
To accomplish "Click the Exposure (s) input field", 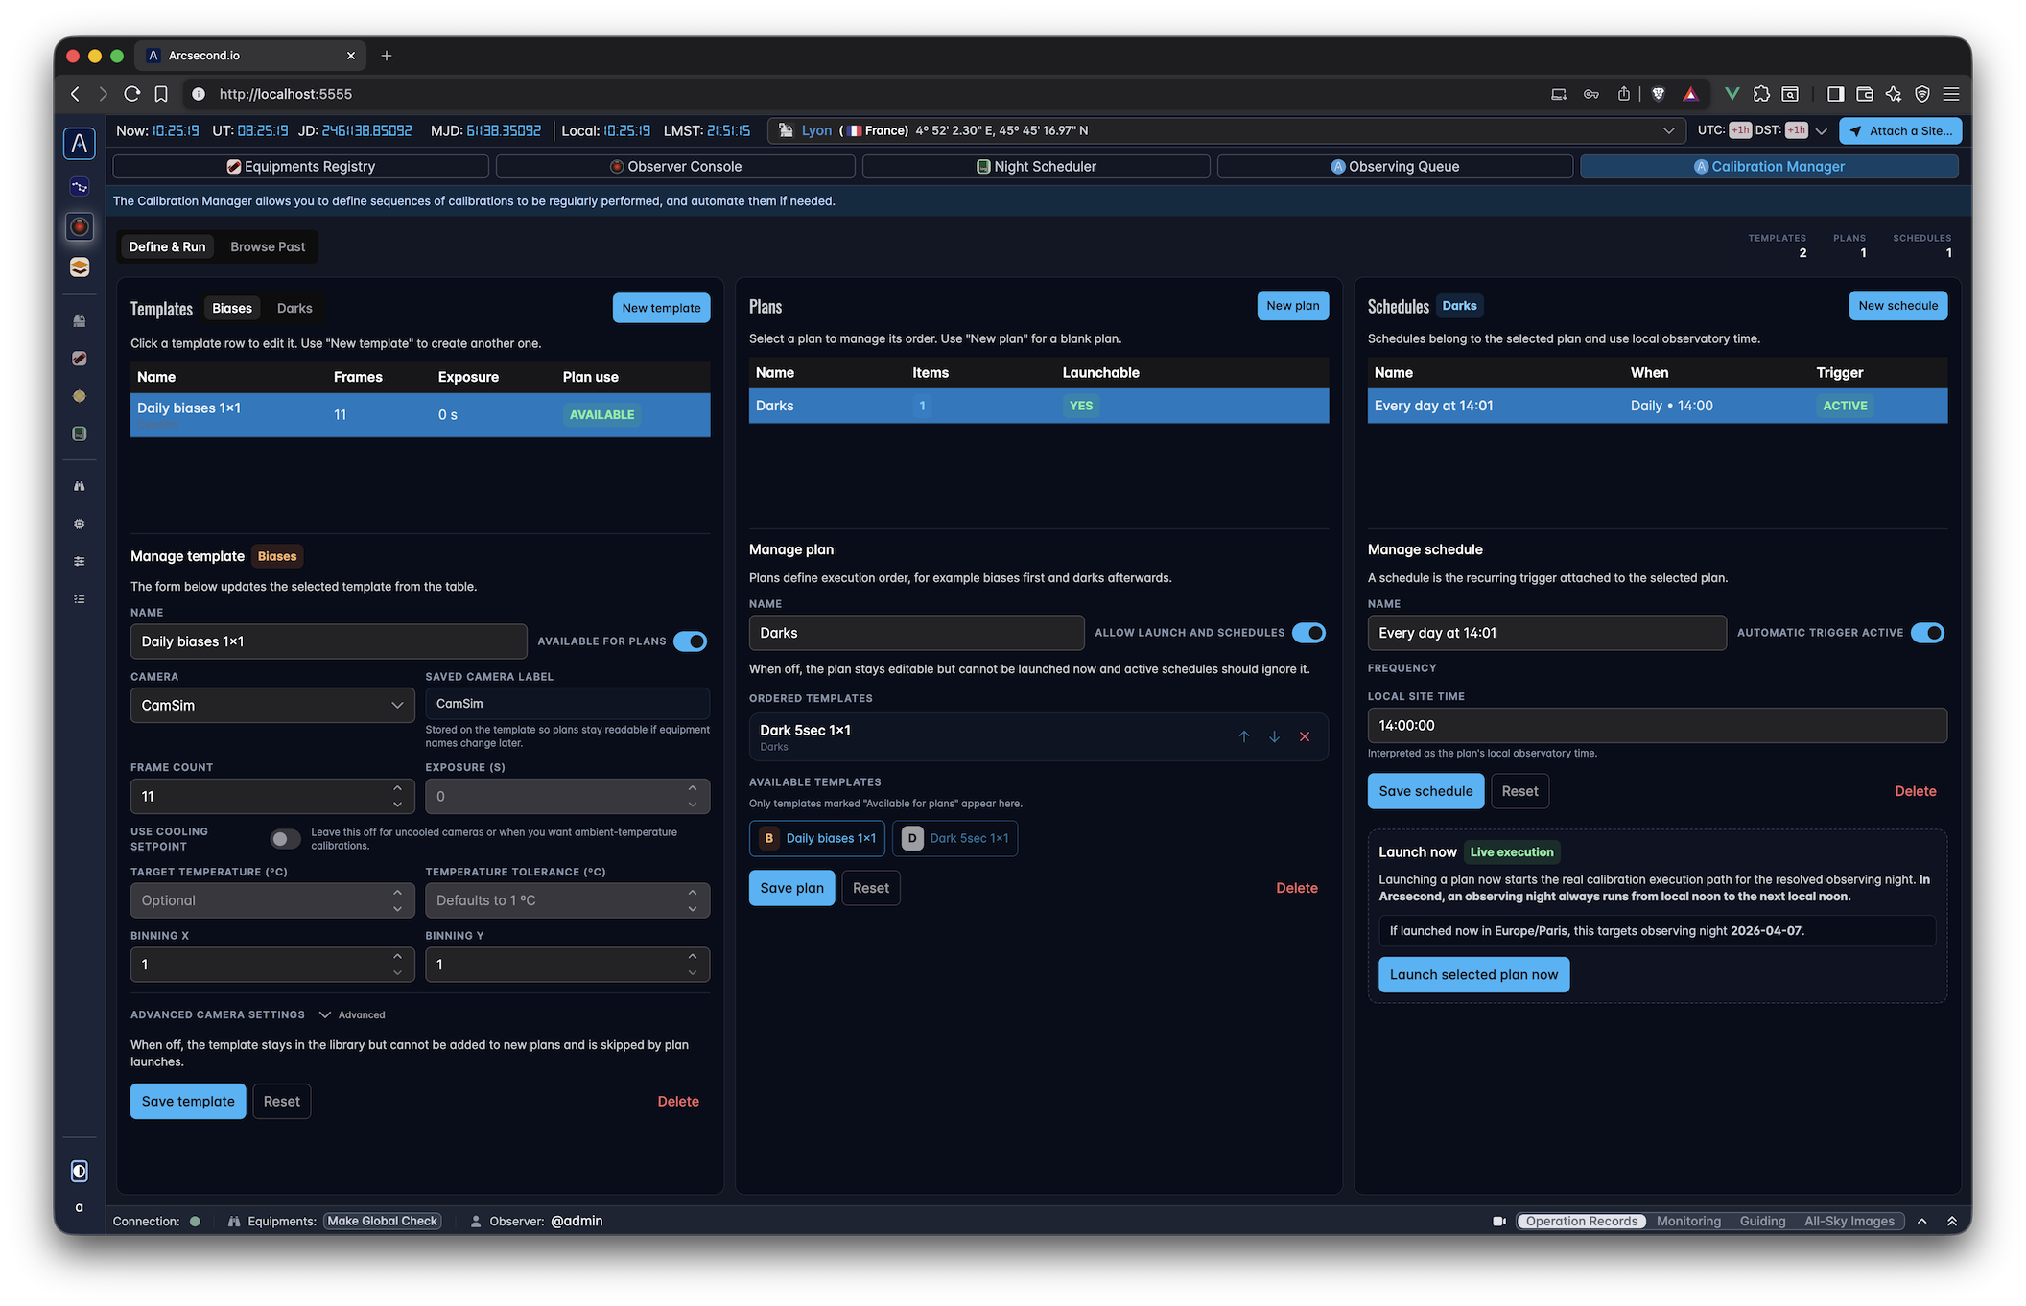I will (567, 796).
